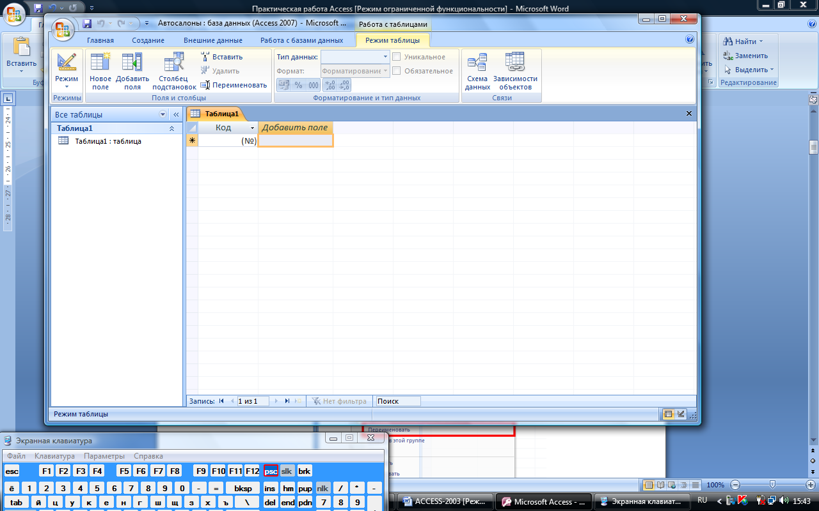Switch to Создание ribbon tab
Viewport: 819px width, 511px height.
tap(148, 40)
